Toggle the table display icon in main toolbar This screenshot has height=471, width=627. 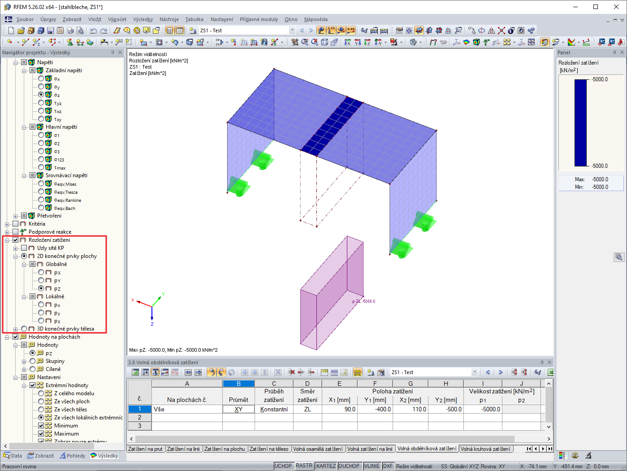tap(180, 31)
